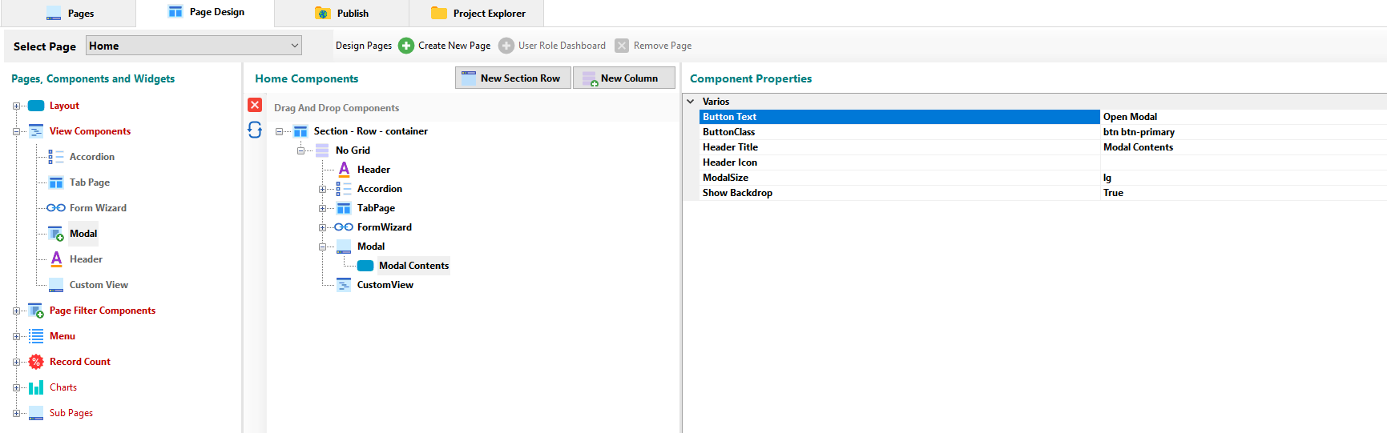Click the Charts bar graph icon

[x=36, y=387]
